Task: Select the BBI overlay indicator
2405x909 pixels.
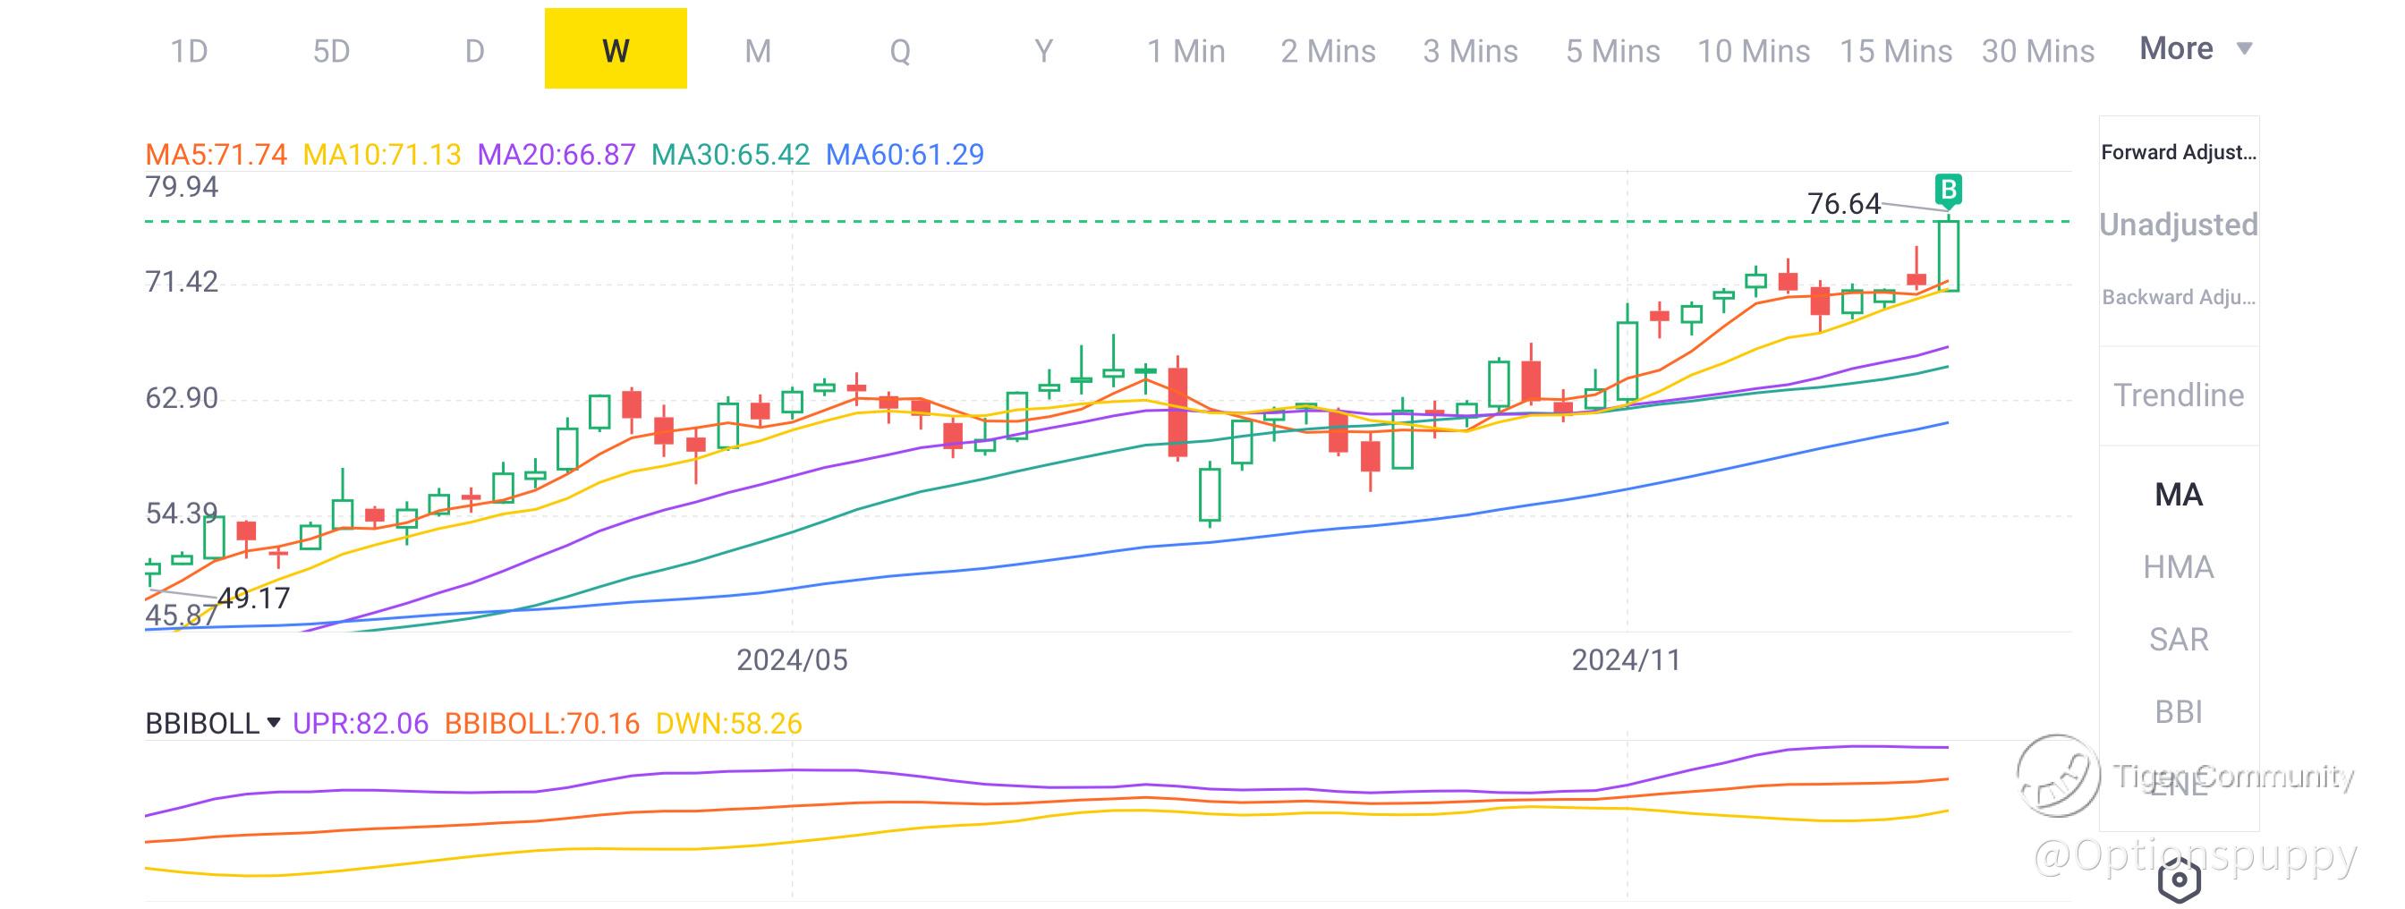Action: tap(2178, 712)
